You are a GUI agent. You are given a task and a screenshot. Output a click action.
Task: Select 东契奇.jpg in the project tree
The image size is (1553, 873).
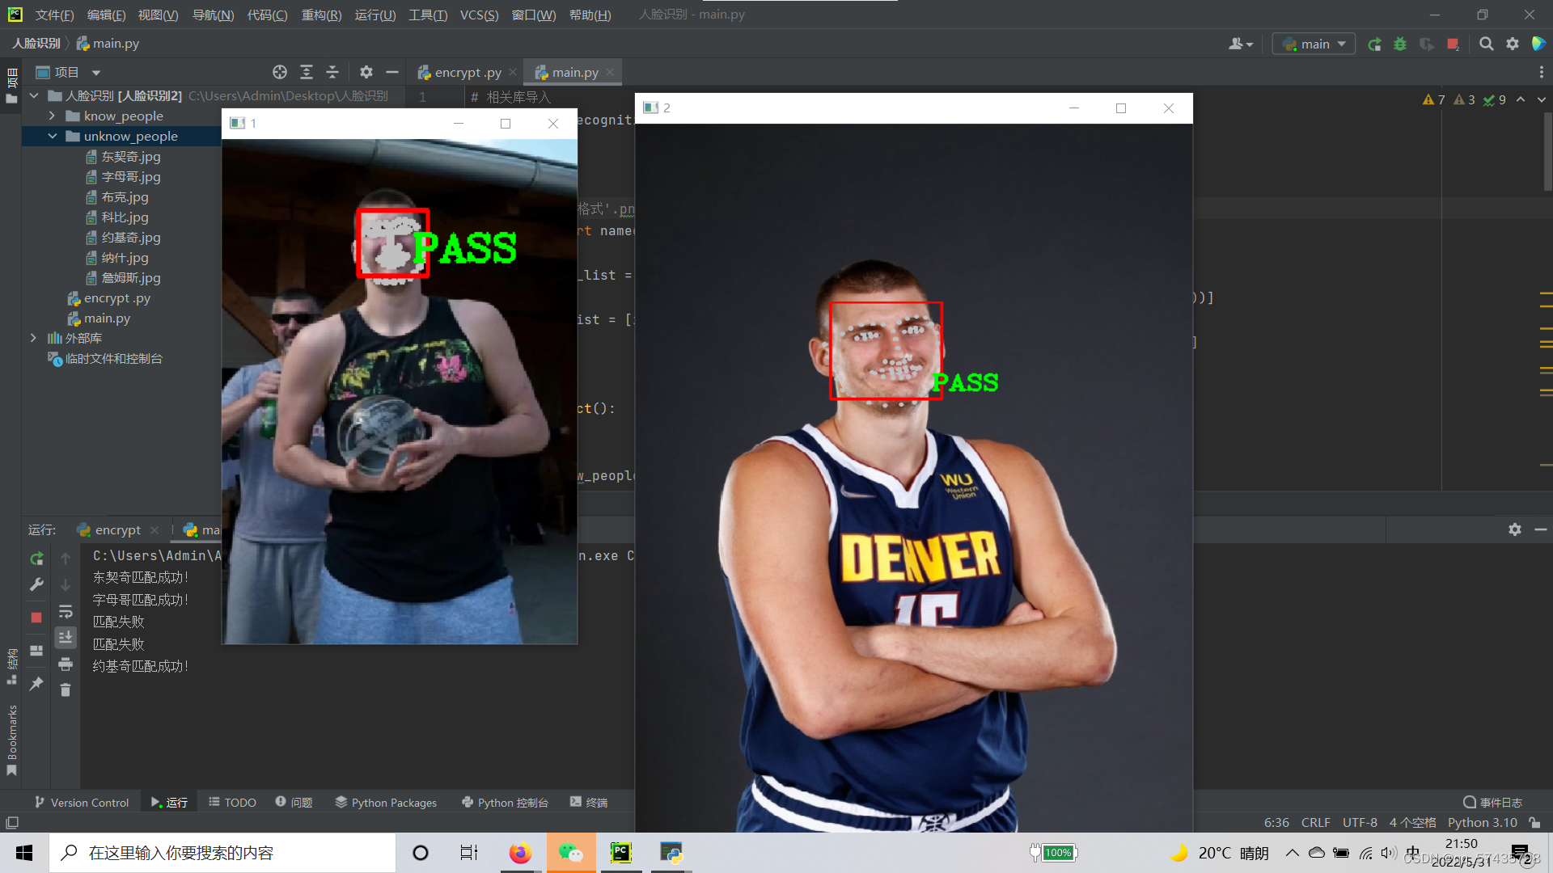pyautogui.click(x=123, y=157)
